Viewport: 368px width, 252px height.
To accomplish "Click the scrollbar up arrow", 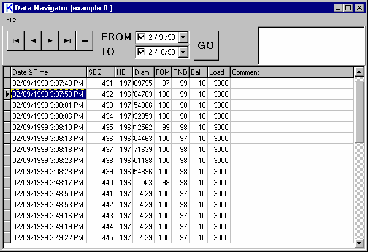I will (x=359, y=72).
